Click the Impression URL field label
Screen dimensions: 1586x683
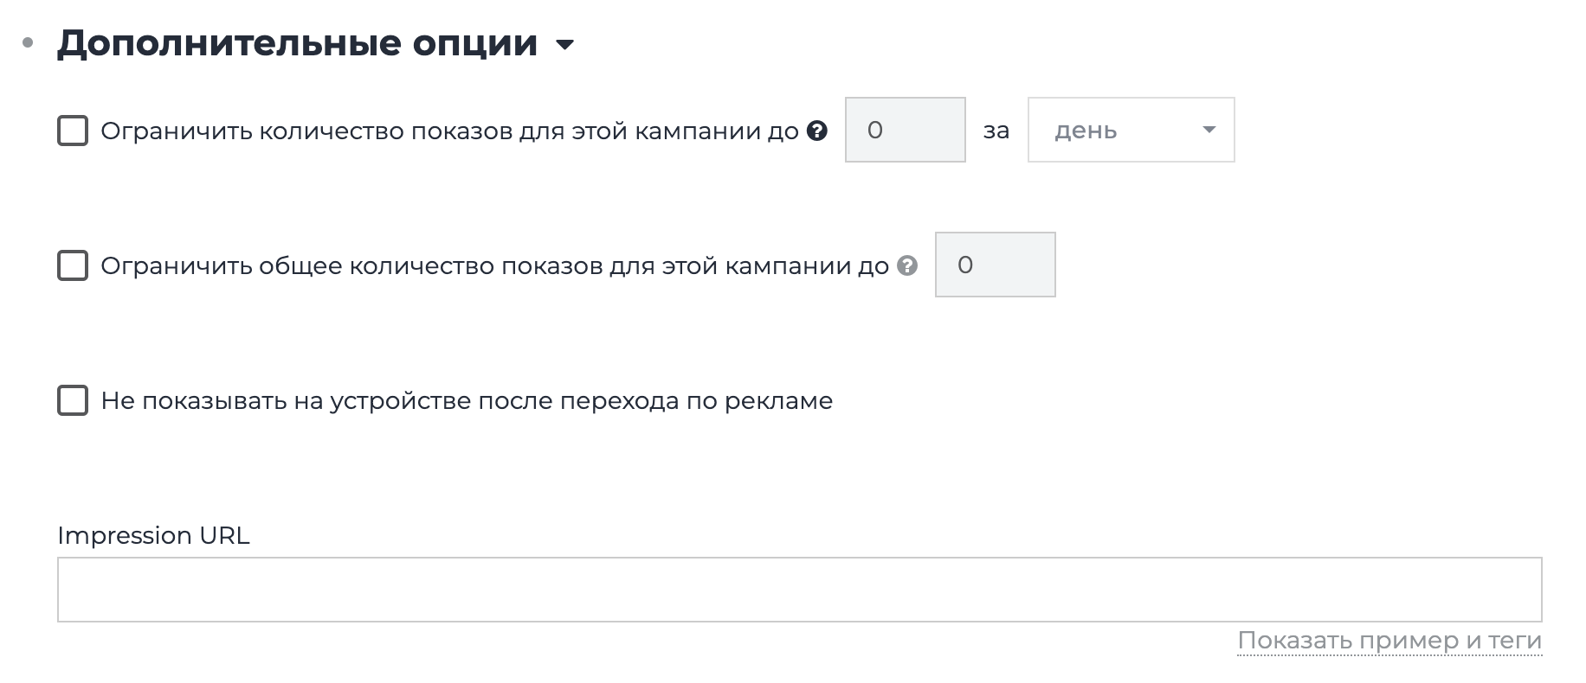(153, 536)
